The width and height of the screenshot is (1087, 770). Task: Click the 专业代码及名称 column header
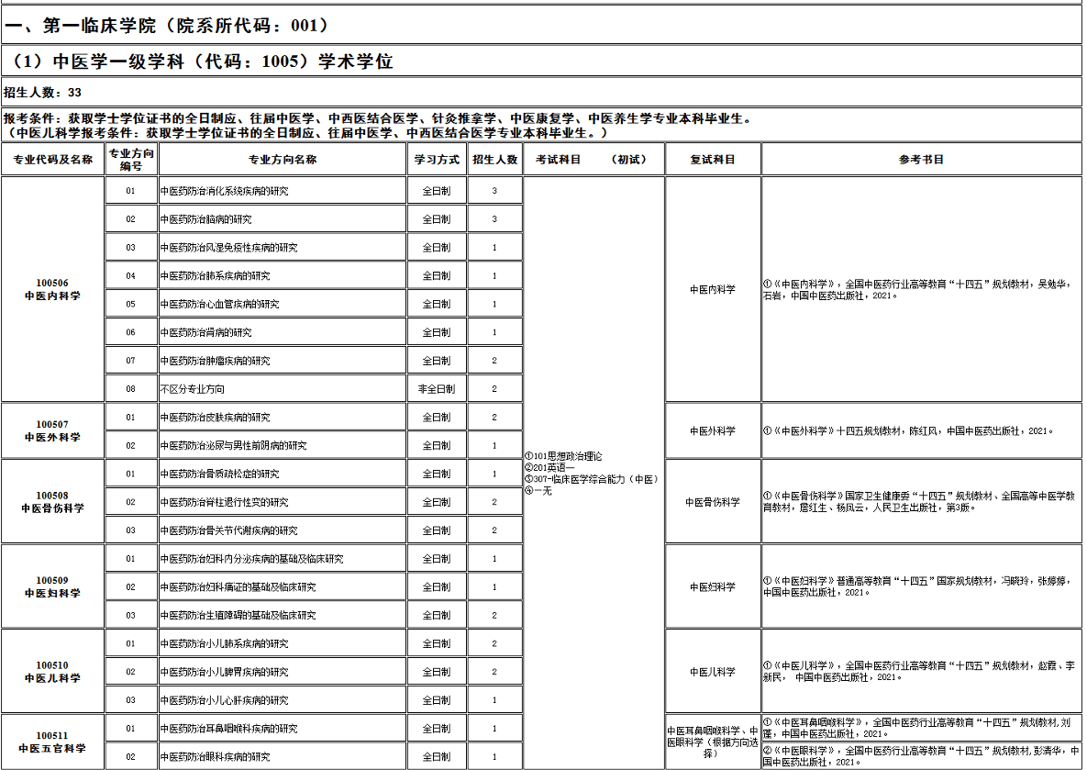(52, 160)
